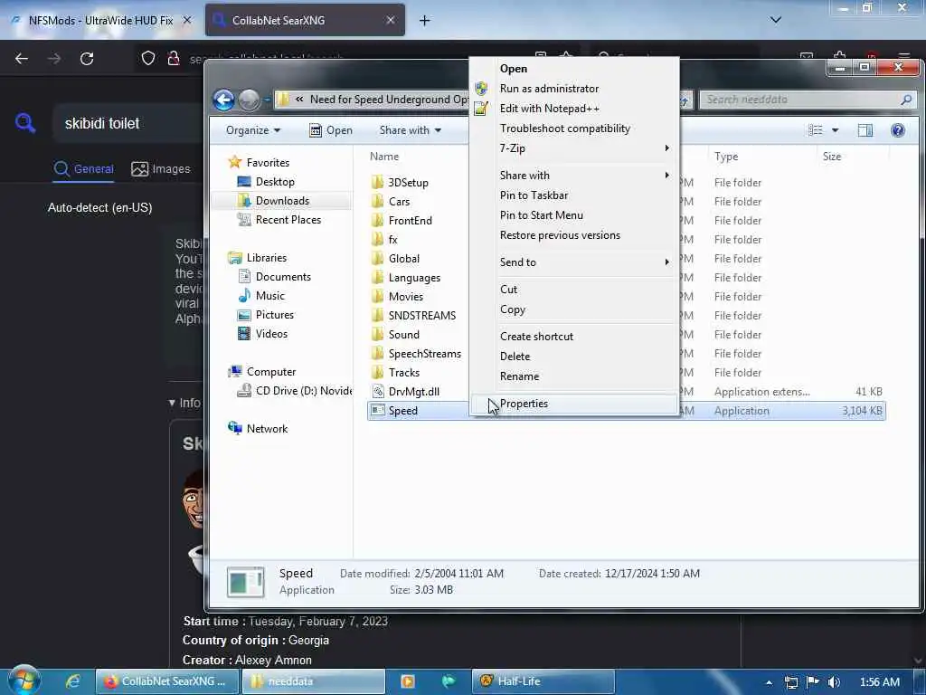
Task: Close the CollabNet SearXNG browser tab
Action: (x=391, y=20)
